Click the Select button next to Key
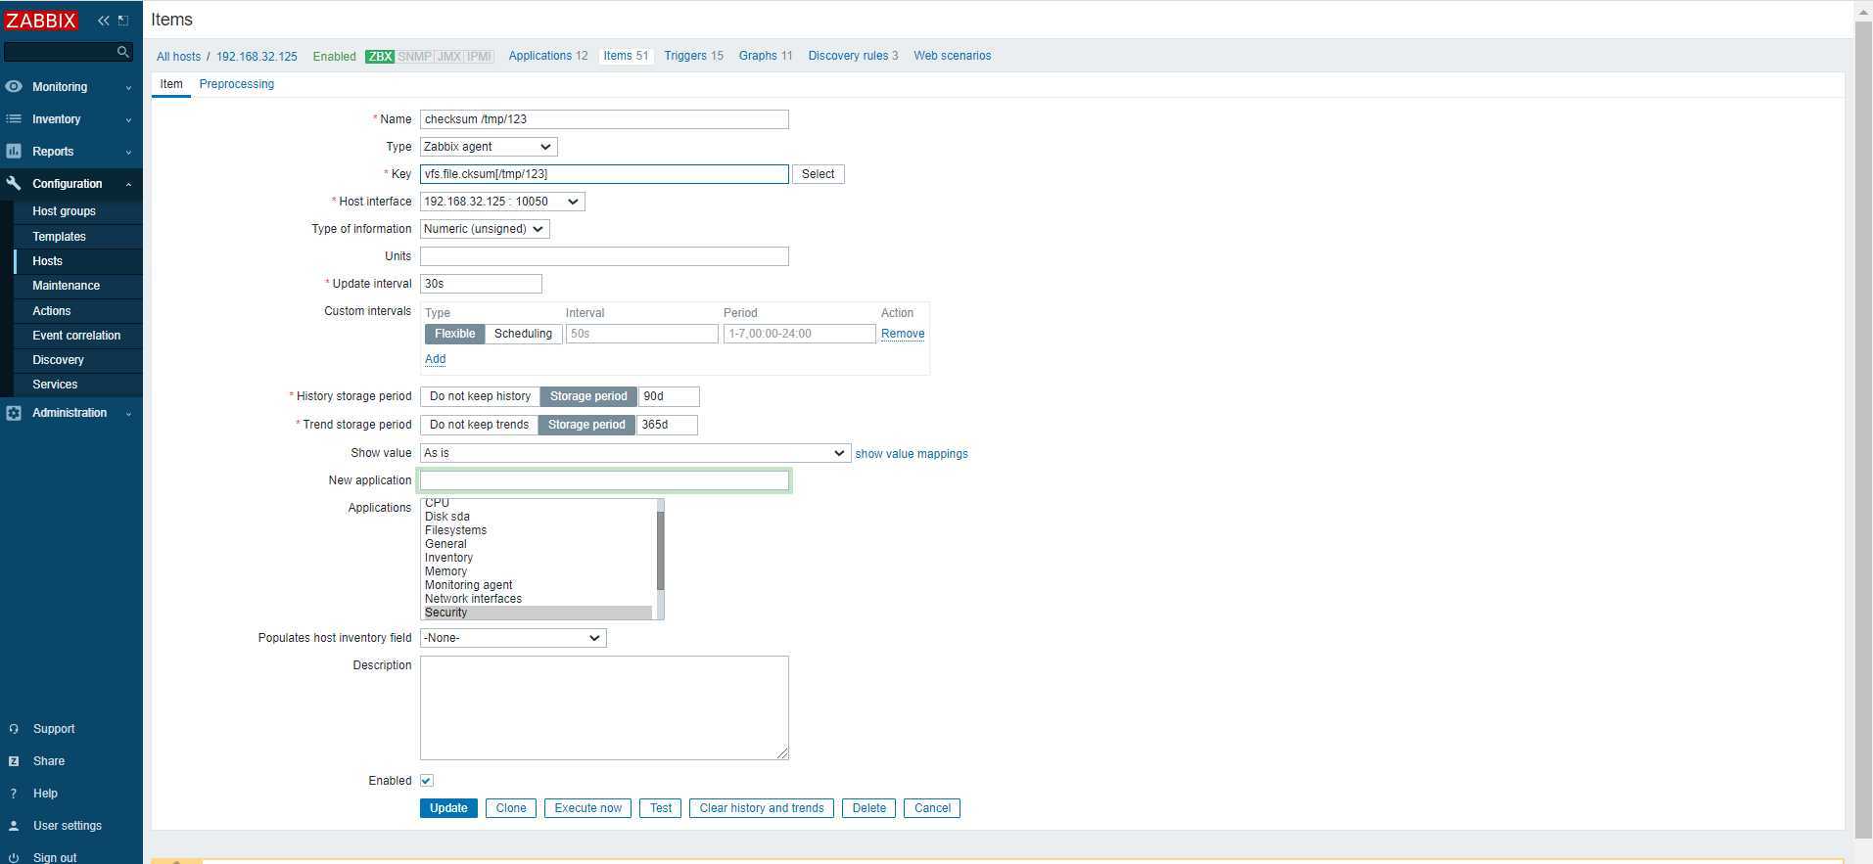Viewport: 1873px width, 864px height. pyautogui.click(x=818, y=174)
